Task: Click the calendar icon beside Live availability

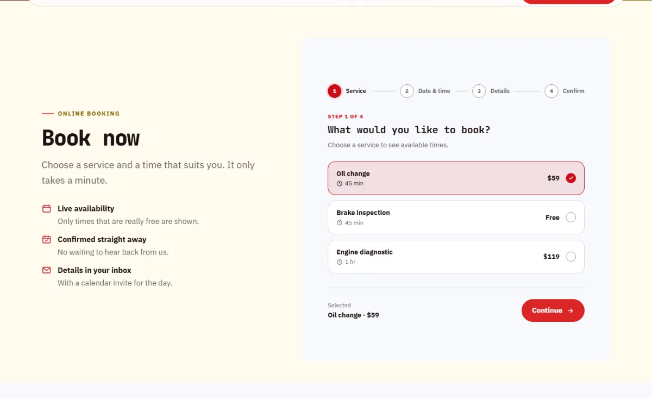Action: pos(47,208)
